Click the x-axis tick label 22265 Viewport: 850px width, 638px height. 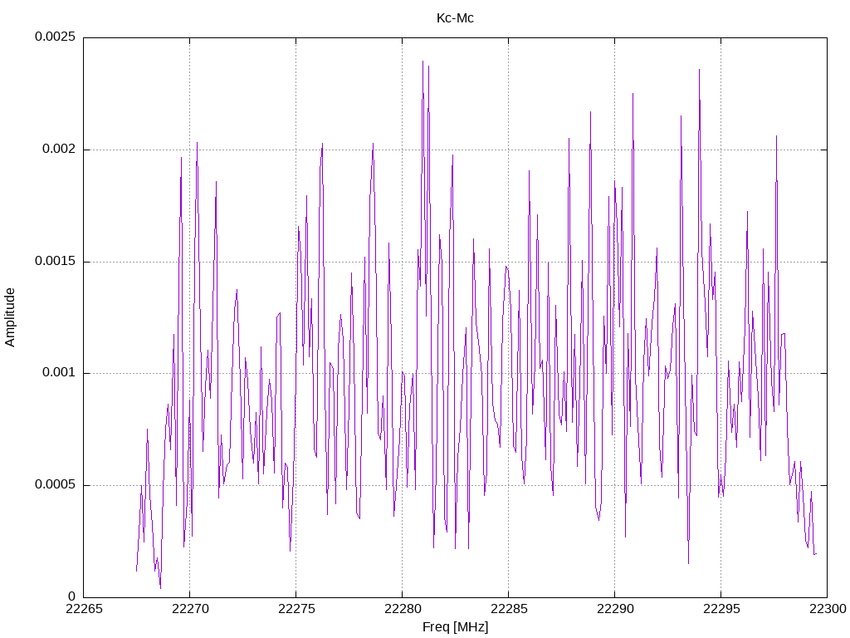(84, 609)
